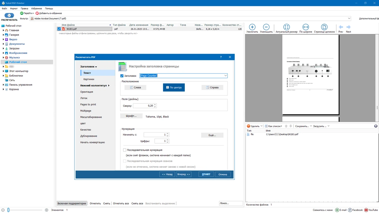Image resolution: width=379 pixels, height=213 pixels.
Task: Fit preview to Страница целиком
Action: click(324, 27)
